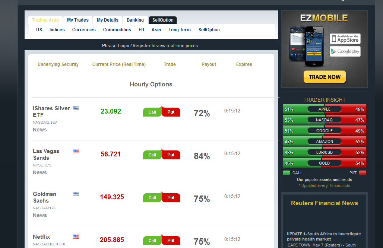Buy a Call on Goldman Sachs

point(152,198)
